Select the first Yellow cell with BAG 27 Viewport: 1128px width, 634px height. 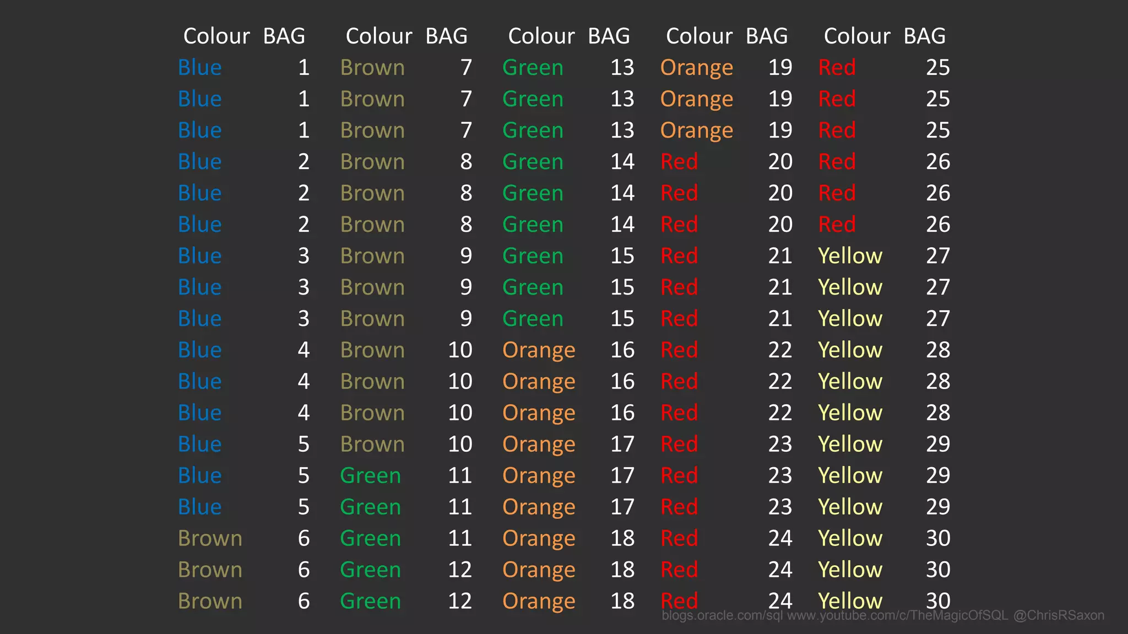(x=850, y=256)
